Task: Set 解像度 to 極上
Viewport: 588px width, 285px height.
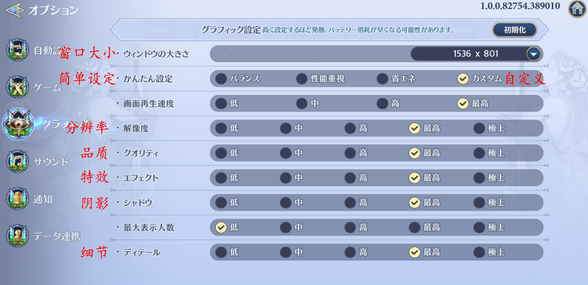Action: tap(479, 128)
